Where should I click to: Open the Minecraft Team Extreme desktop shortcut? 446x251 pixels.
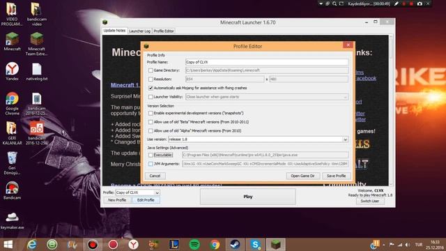[x=37, y=44]
